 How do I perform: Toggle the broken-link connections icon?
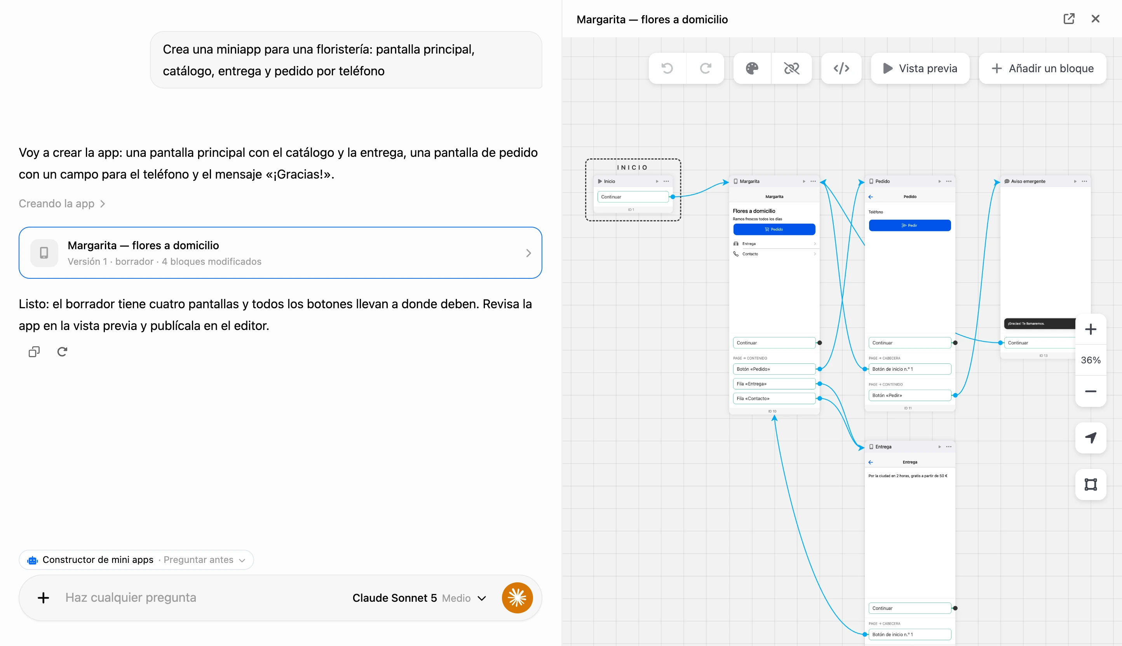tap(791, 68)
